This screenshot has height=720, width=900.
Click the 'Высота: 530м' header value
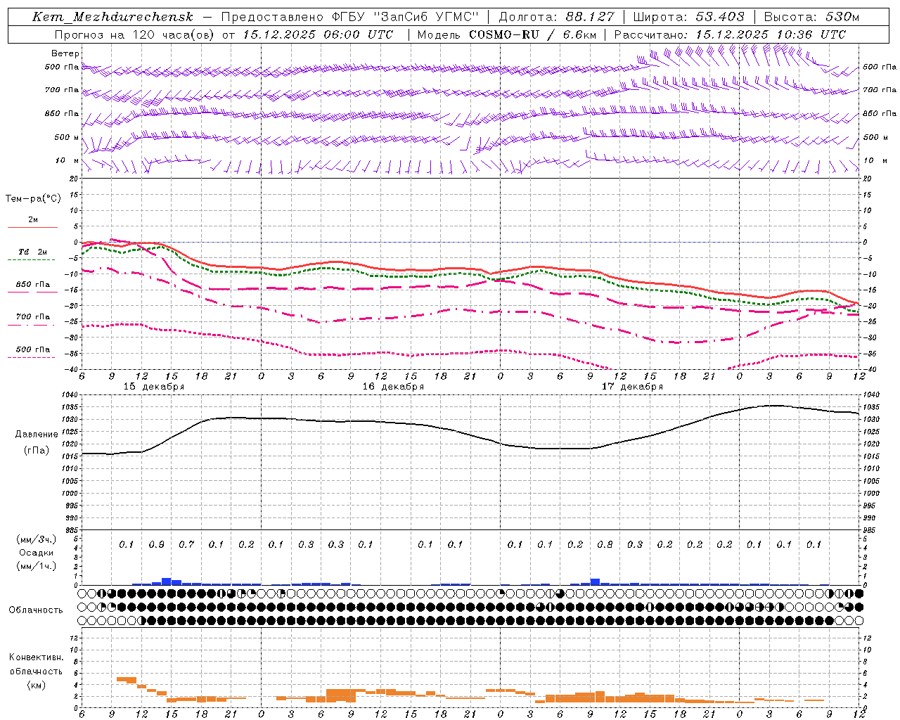pos(811,17)
